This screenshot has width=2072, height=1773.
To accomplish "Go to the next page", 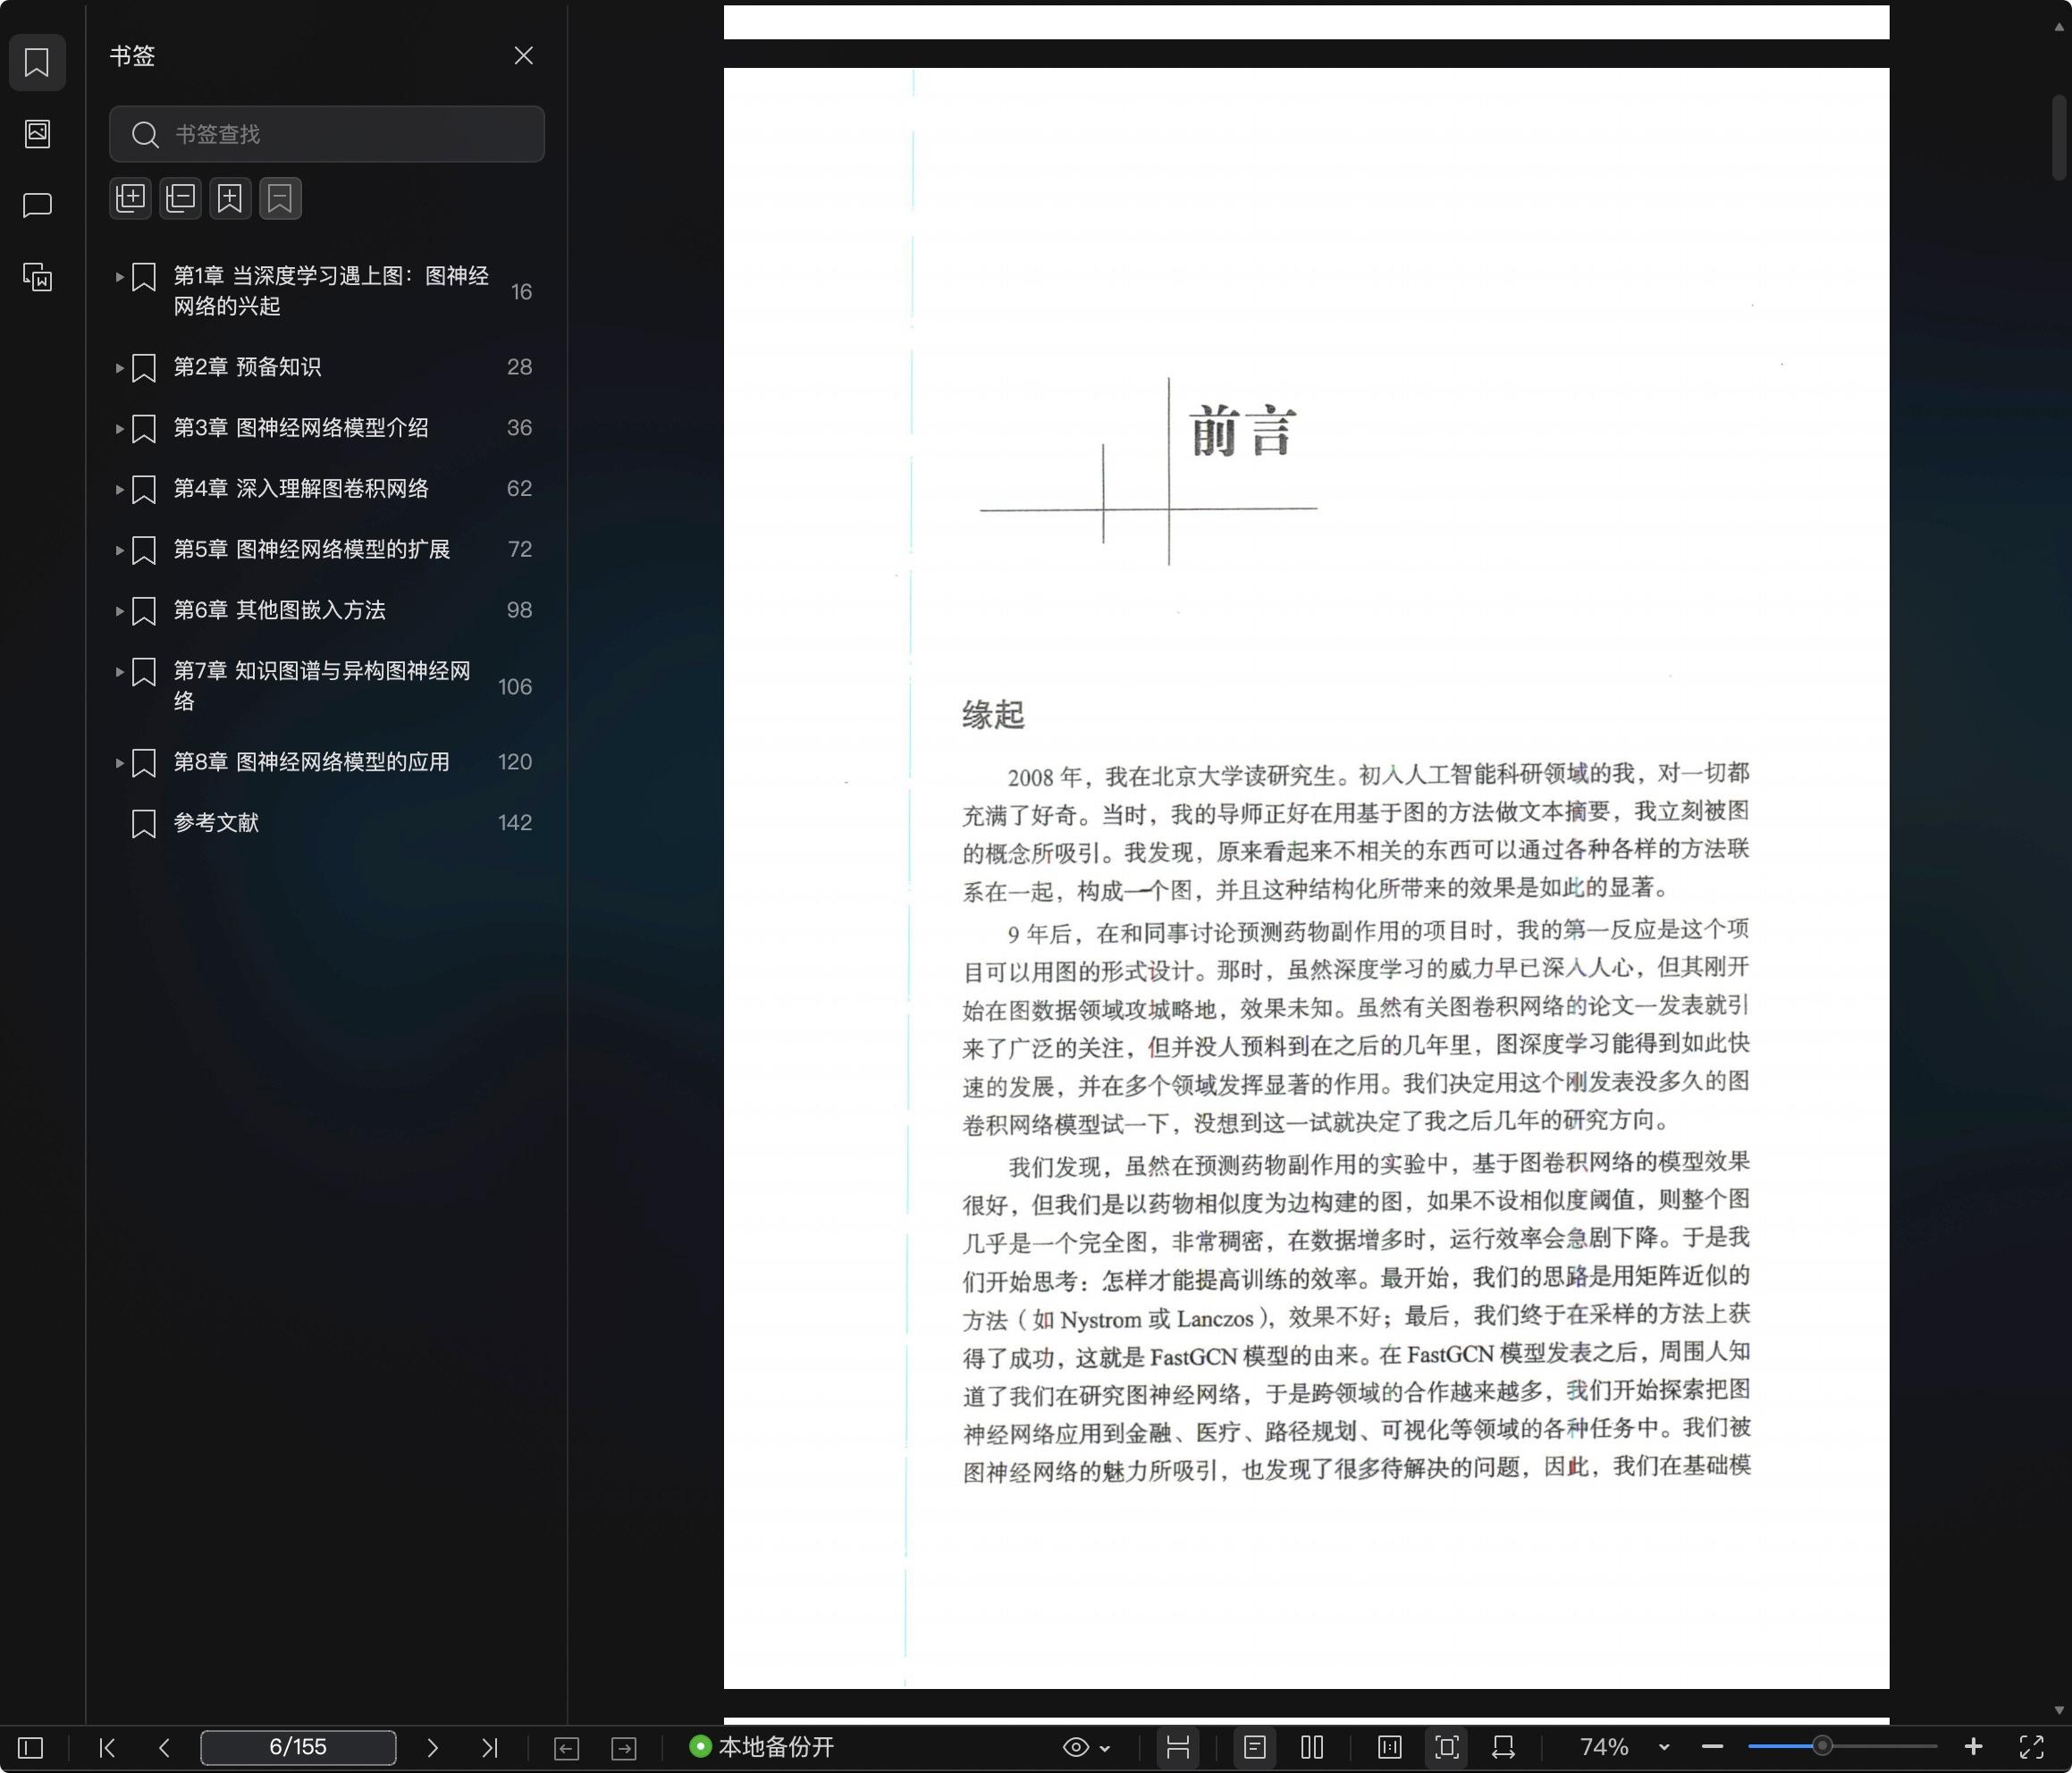I will tap(432, 1747).
